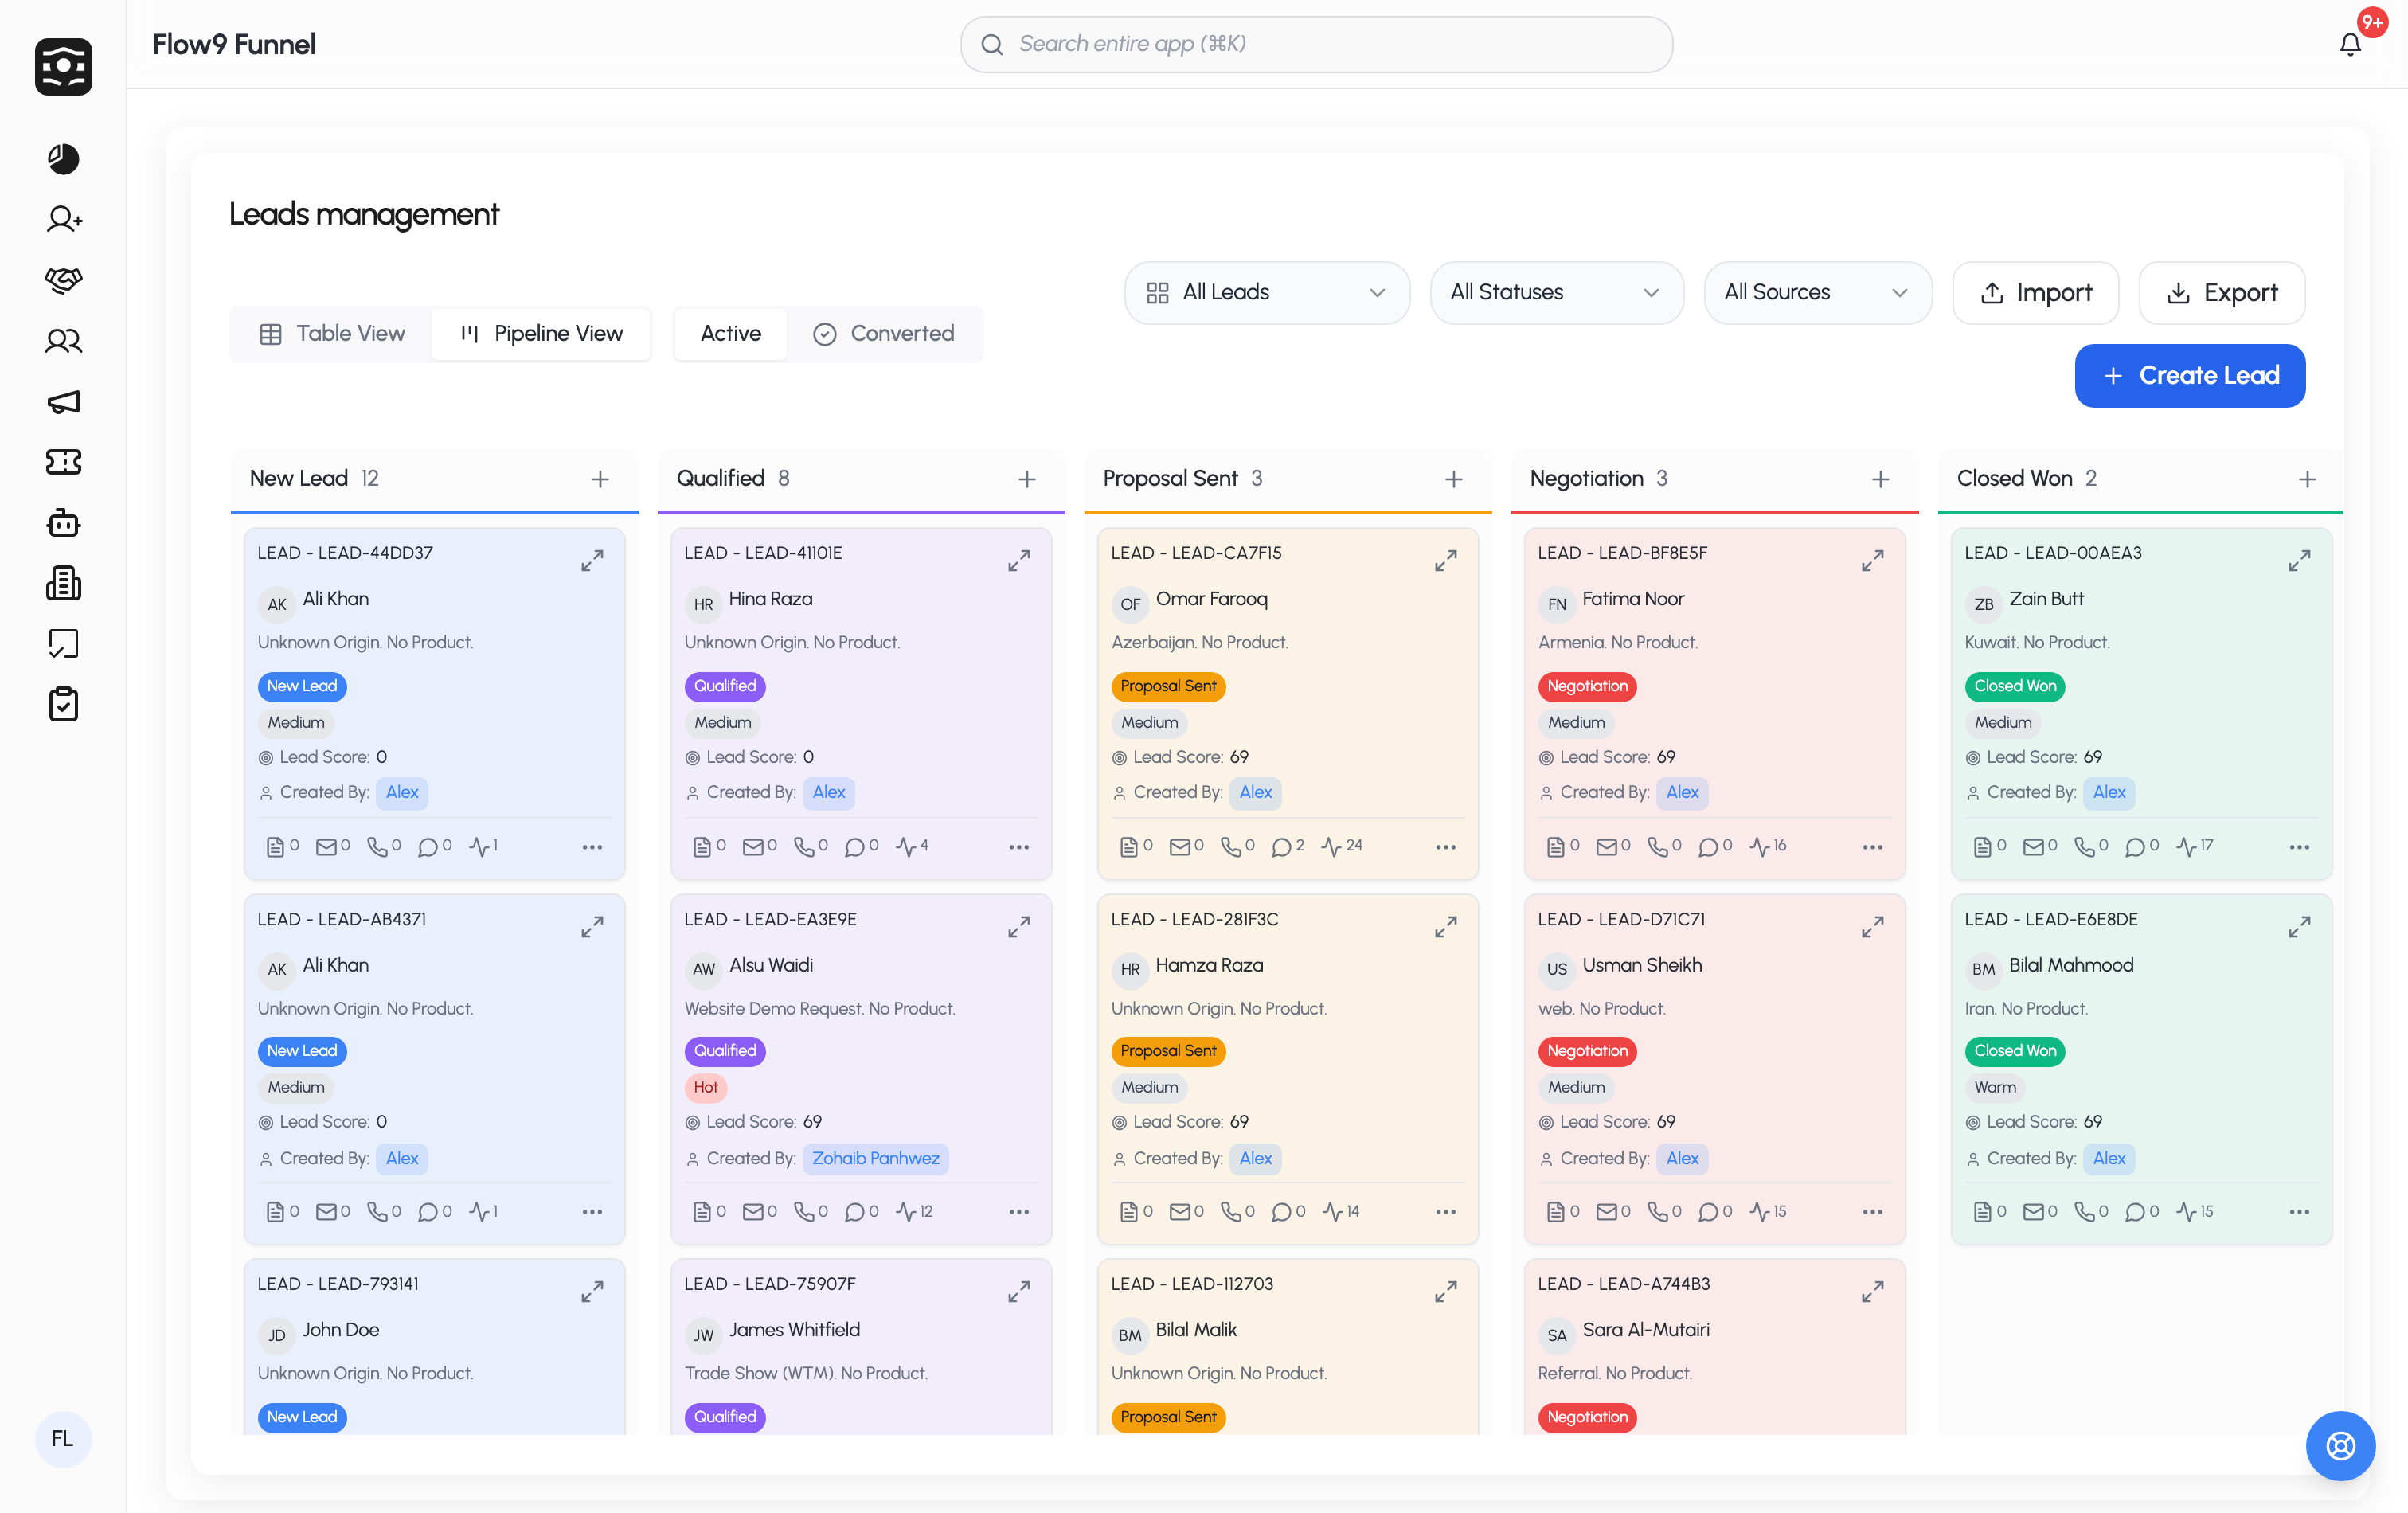This screenshot has width=2408, height=1513.
Task: Expand the LEAD-CA7F15 Omar Farooq card
Action: click(x=1446, y=561)
